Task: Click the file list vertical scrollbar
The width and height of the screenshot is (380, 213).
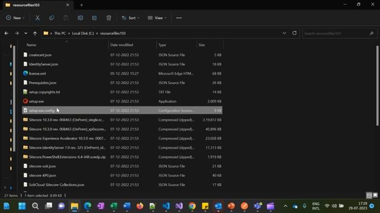Action: pos(378,86)
